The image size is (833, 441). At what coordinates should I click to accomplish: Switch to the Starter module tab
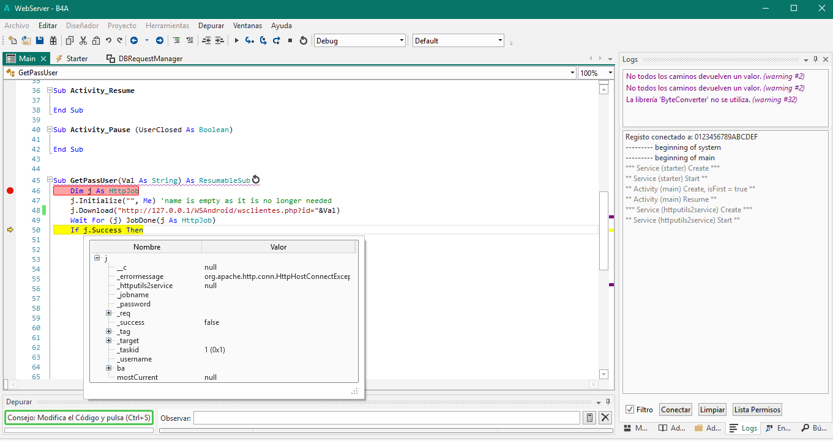[72, 59]
